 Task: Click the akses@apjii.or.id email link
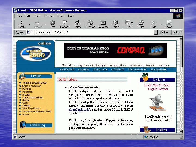79,109
